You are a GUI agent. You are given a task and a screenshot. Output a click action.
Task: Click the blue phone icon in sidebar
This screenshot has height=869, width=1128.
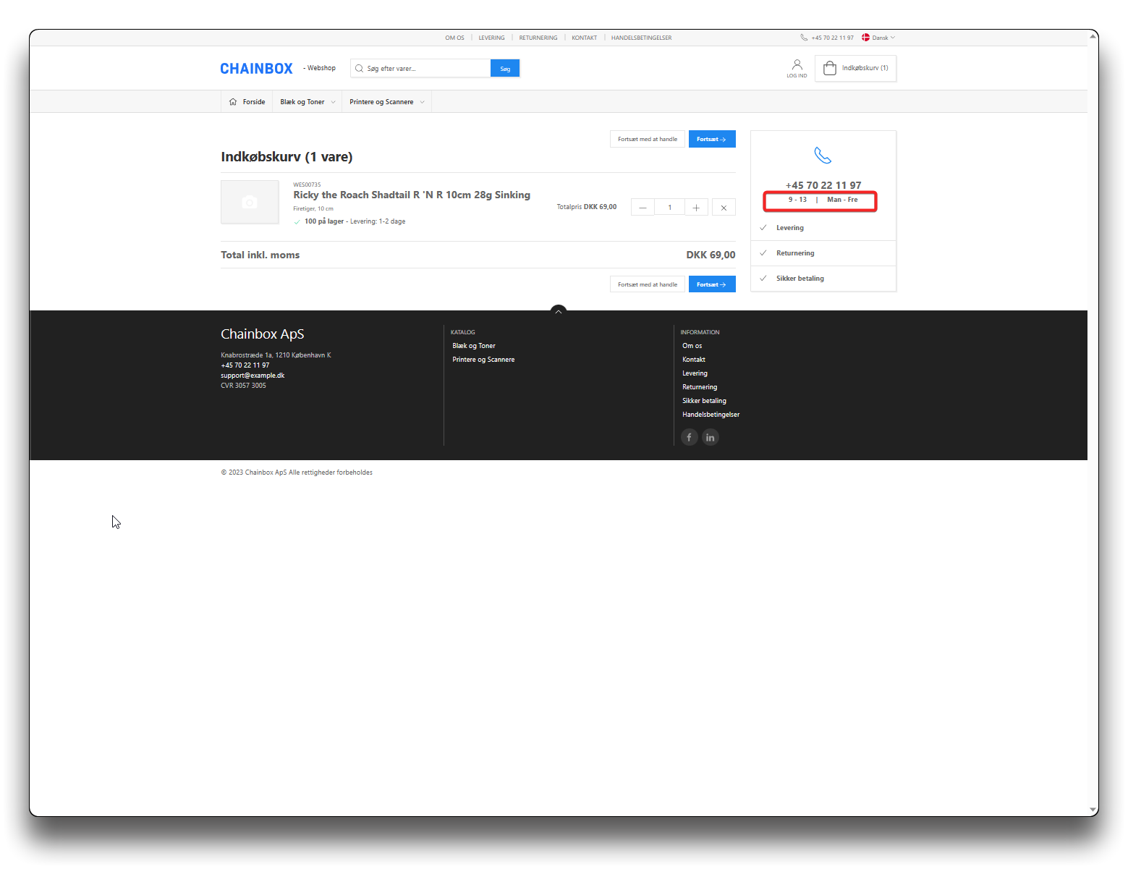click(x=823, y=156)
